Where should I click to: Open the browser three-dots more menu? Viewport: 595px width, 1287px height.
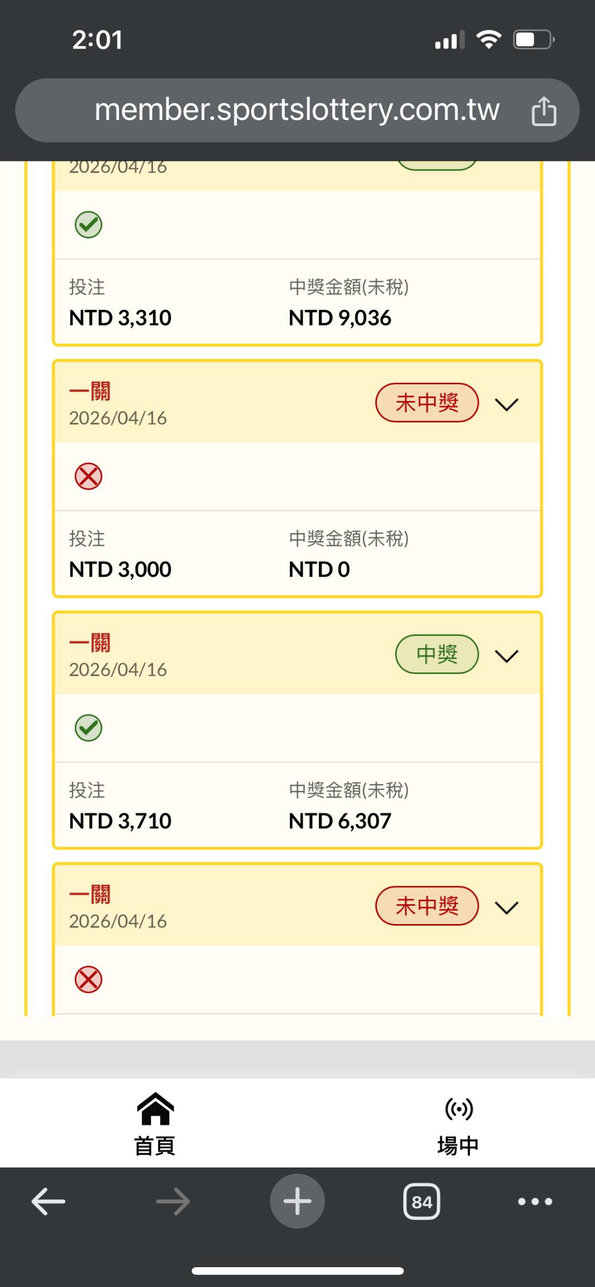[x=534, y=1201]
